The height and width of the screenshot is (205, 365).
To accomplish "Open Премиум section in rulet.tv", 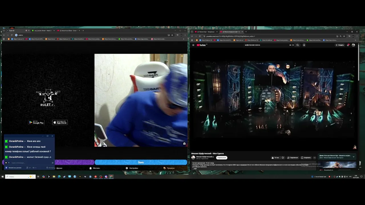I will (169, 168).
